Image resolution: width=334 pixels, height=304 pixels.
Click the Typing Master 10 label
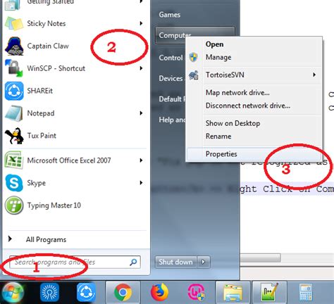[54, 205]
